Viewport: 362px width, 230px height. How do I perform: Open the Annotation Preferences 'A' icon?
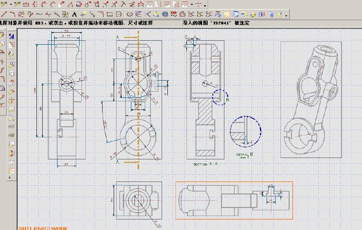[x=12, y=36]
